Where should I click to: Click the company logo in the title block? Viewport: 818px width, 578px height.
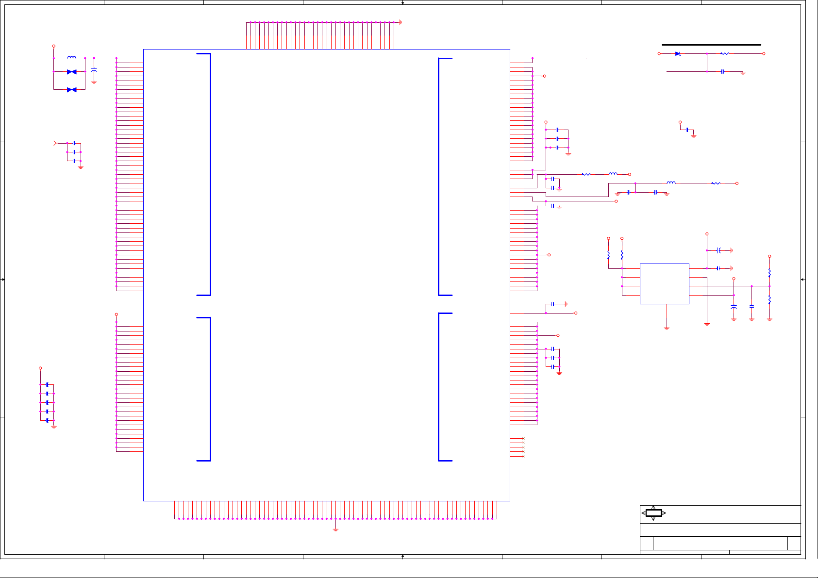pos(653,513)
